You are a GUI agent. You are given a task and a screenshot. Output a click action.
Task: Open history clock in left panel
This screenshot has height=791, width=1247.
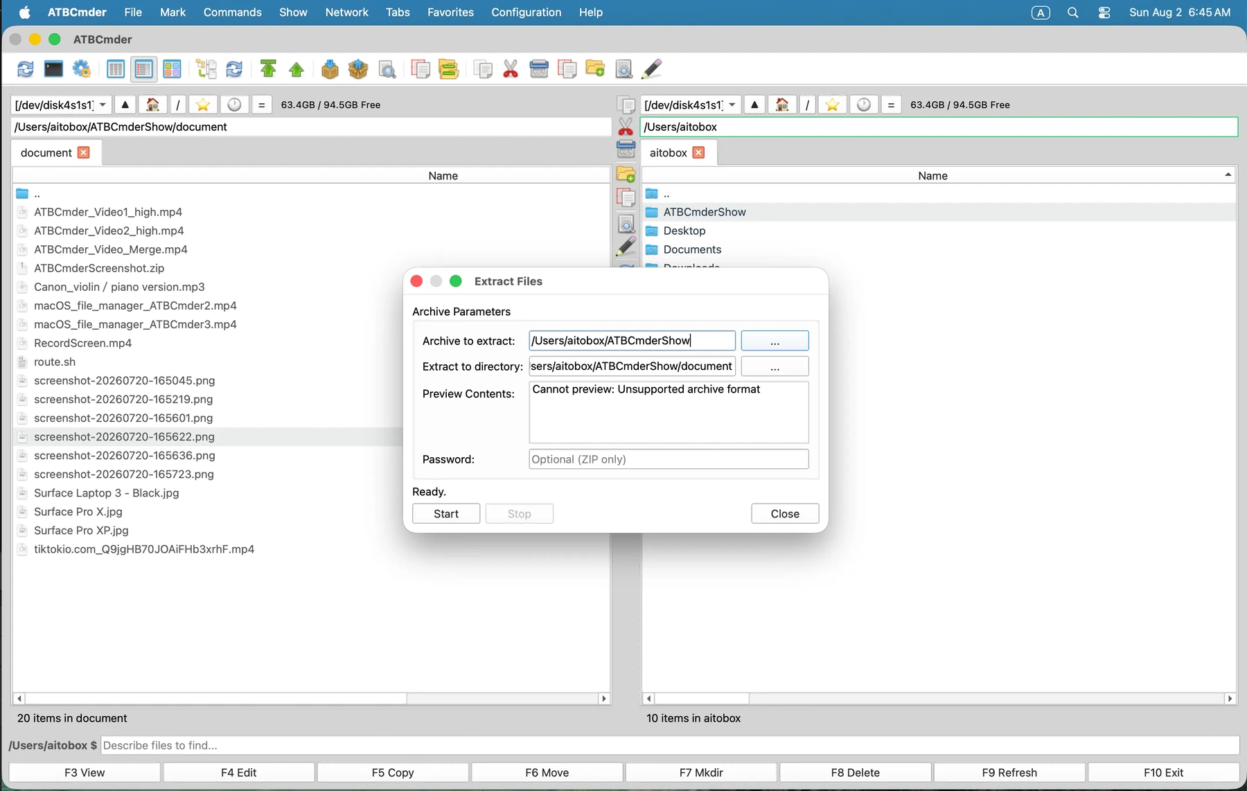point(234,105)
